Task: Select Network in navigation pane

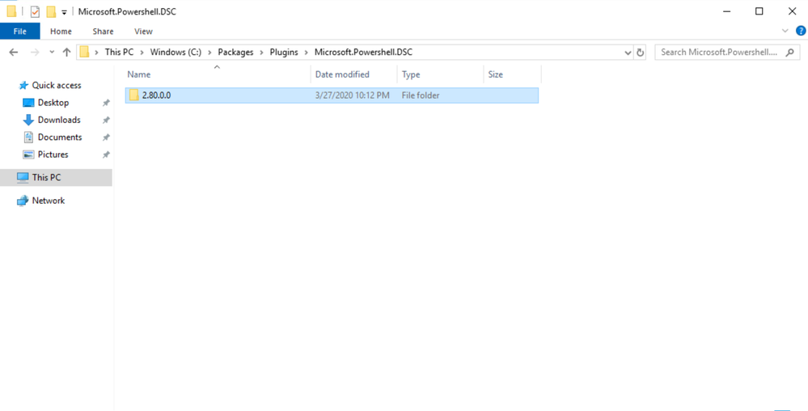Action: (x=49, y=201)
